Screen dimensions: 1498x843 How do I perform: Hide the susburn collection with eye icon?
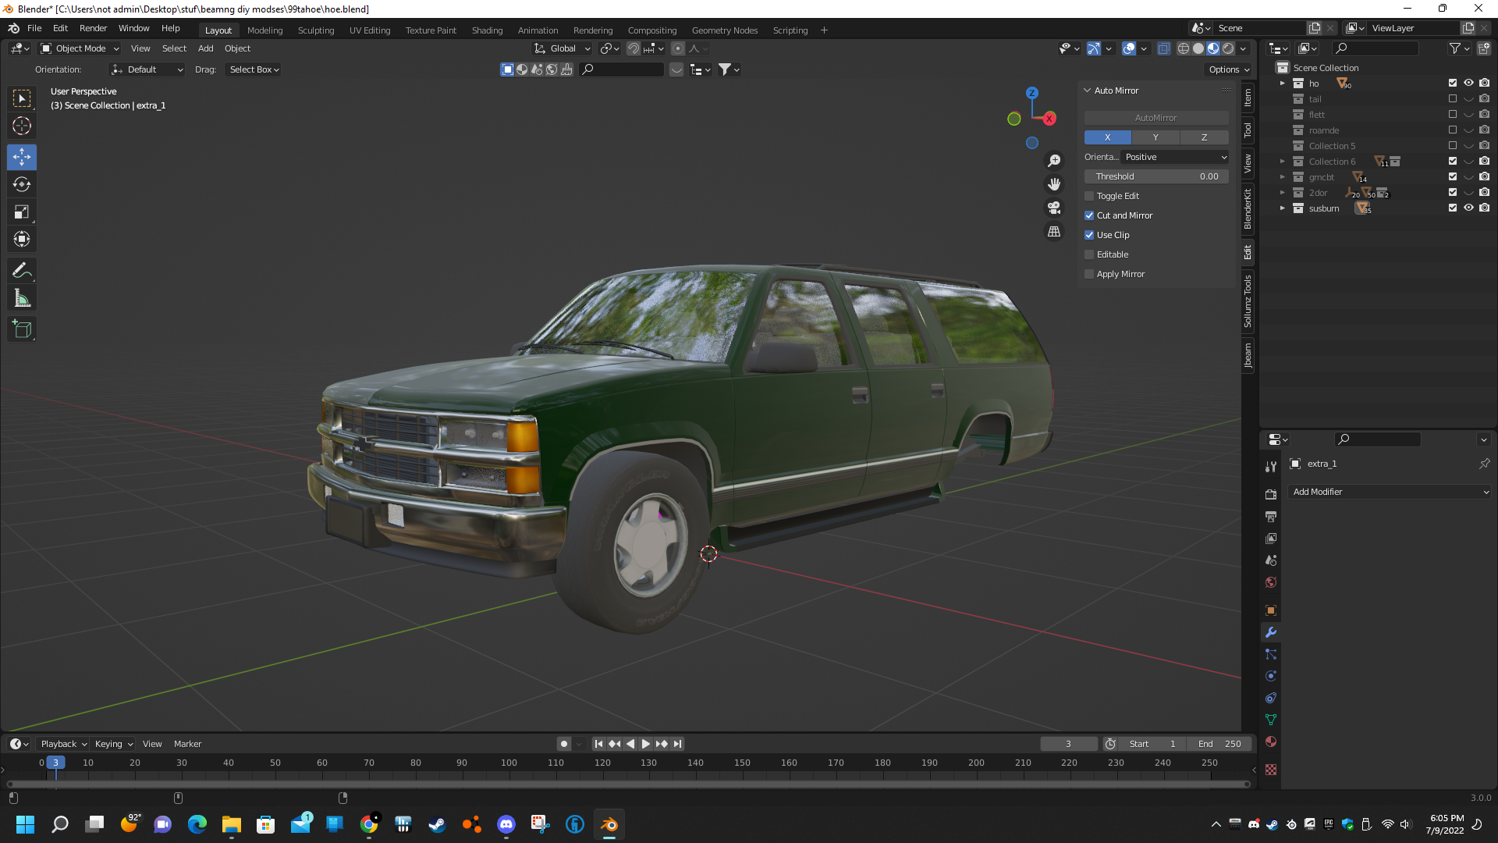pos(1468,208)
